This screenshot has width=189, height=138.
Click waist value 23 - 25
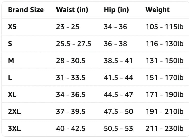coord(68,27)
